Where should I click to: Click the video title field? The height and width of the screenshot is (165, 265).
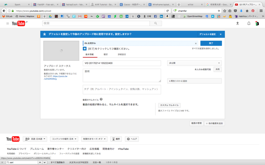(122, 63)
